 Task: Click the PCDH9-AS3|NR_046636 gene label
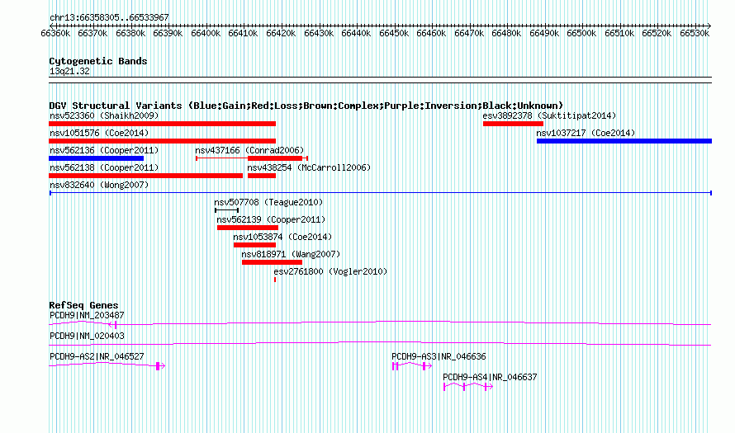coord(439,356)
